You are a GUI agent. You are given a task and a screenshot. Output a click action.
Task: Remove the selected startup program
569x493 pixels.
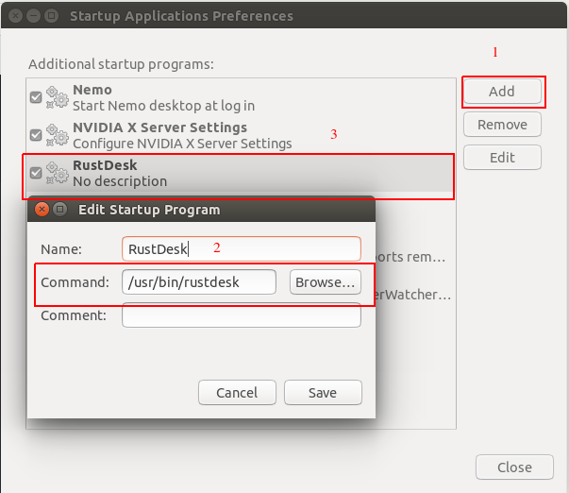point(501,125)
